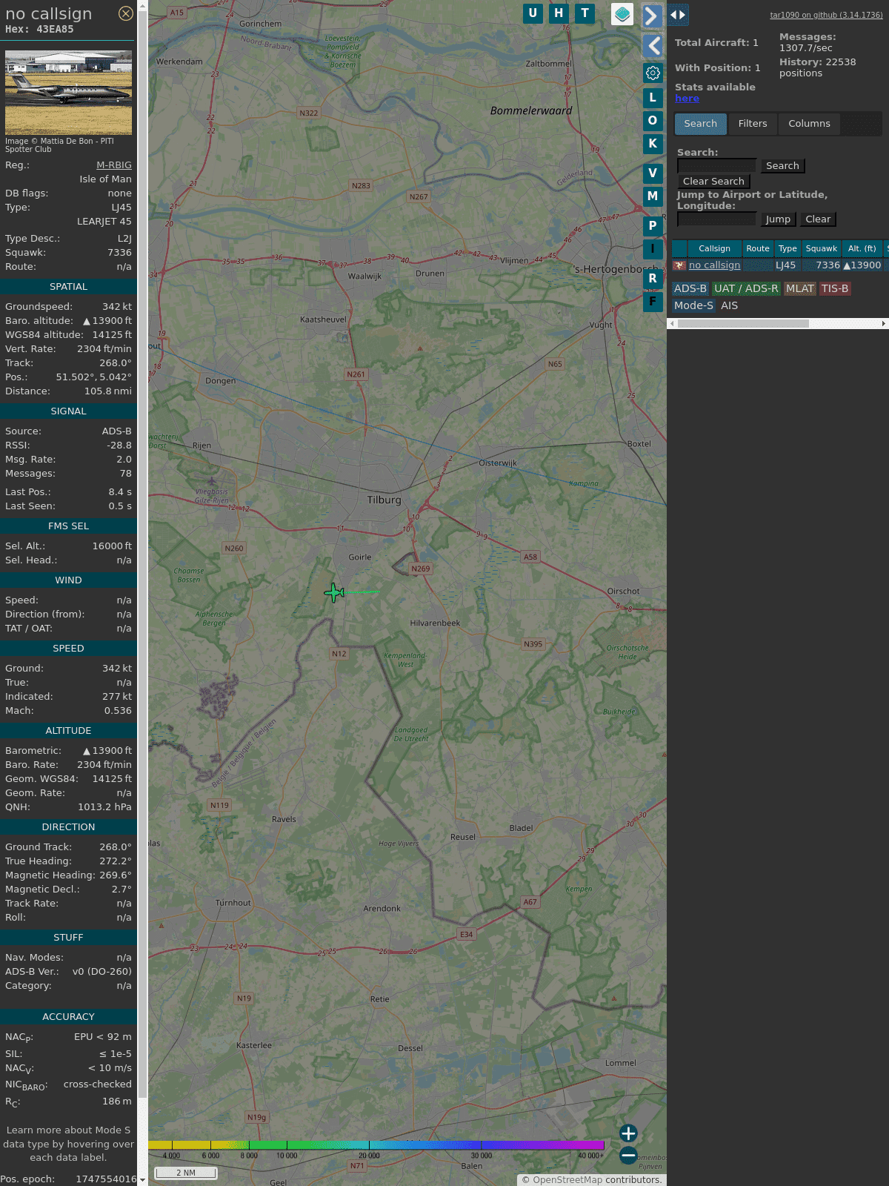Toggle the K map button
The image size is (889, 1186).
click(x=653, y=143)
